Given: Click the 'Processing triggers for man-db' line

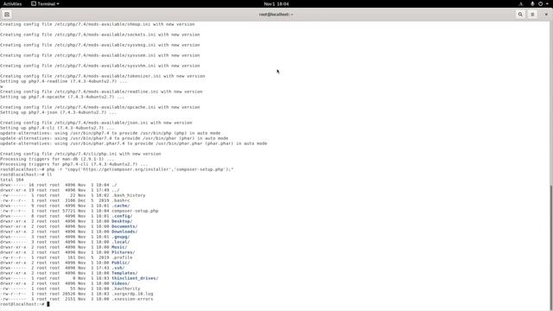Looking at the screenshot, I should 57,159.
